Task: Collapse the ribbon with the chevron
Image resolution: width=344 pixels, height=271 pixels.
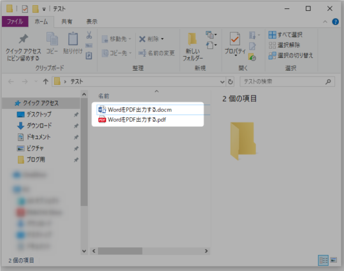Action: (325, 22)
